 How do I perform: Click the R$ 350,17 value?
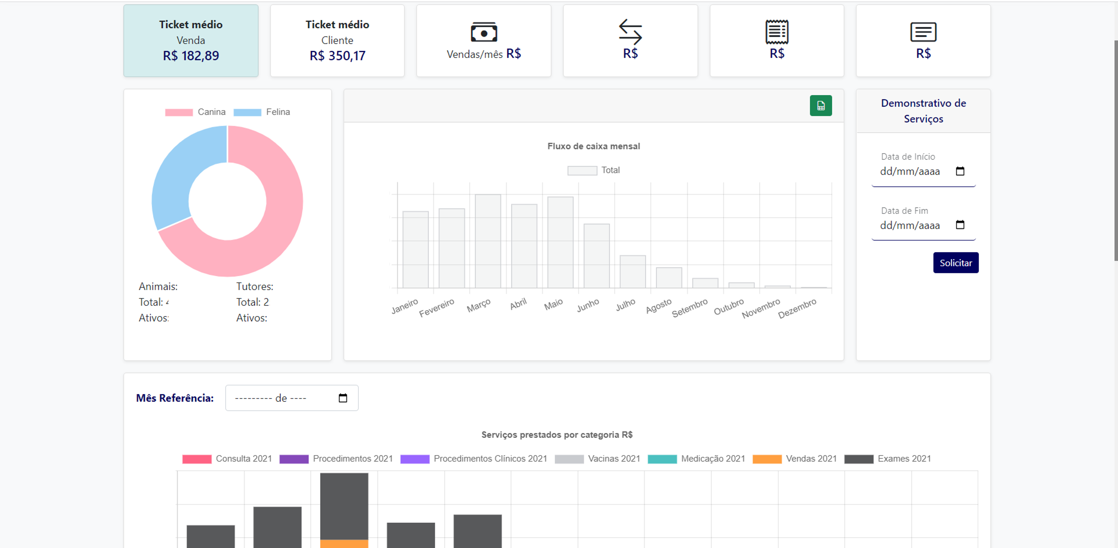point(337,56)
